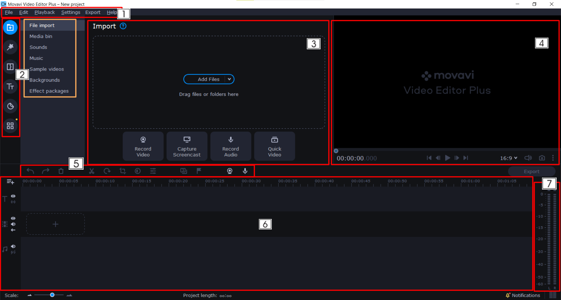Image resolution: width=561 pixels, height=300 pixels.
Task: Click the Record video webcam toolbar icon
Action: tap(230, 171)
